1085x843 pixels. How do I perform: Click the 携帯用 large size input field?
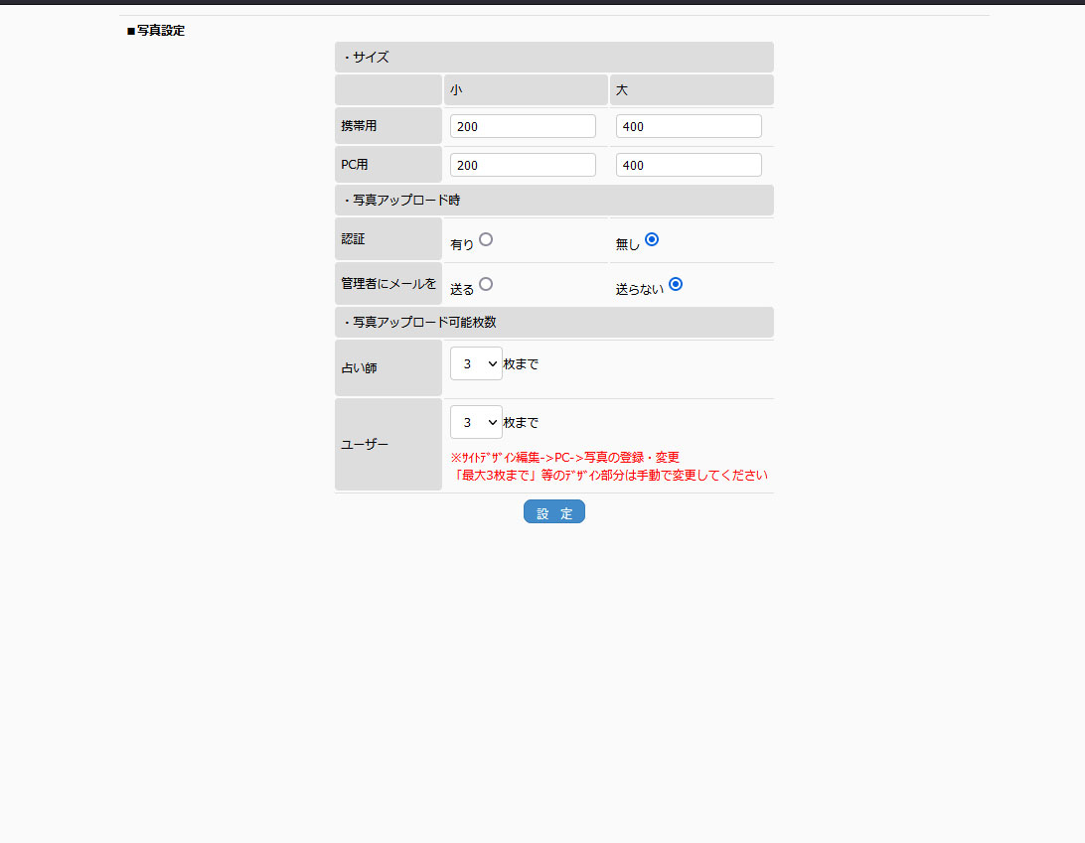[x=689, y=126]
